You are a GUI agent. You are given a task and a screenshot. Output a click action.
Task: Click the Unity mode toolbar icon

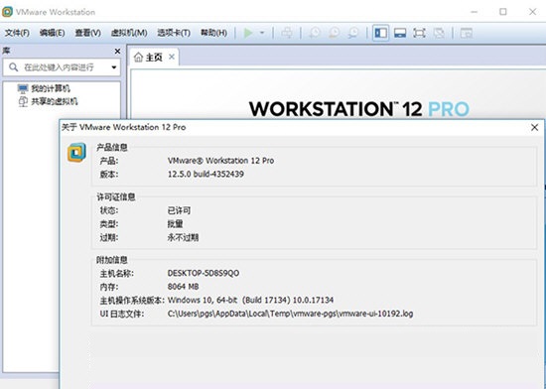click(x=439, y=33)
